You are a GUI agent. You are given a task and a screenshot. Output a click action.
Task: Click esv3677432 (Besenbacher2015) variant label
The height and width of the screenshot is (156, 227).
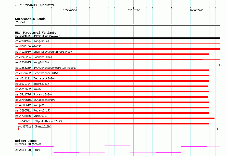pos(37,73)
